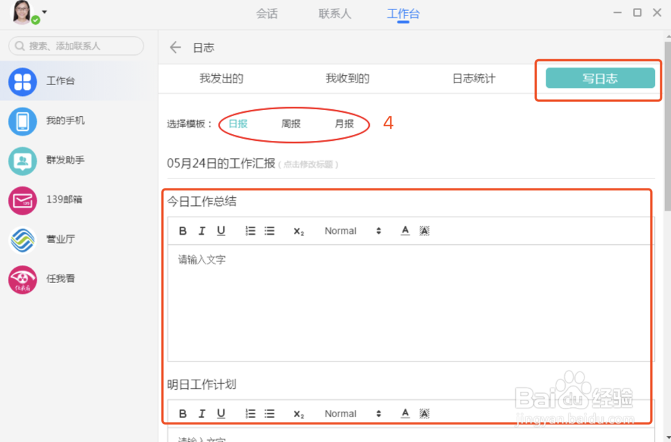
Task: Open the 139邮箱 sidebar icon
Action: click(22, 200)
